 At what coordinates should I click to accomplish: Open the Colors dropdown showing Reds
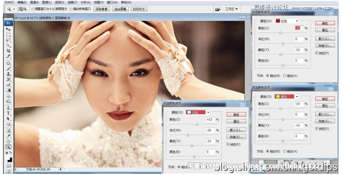point(287,21)
